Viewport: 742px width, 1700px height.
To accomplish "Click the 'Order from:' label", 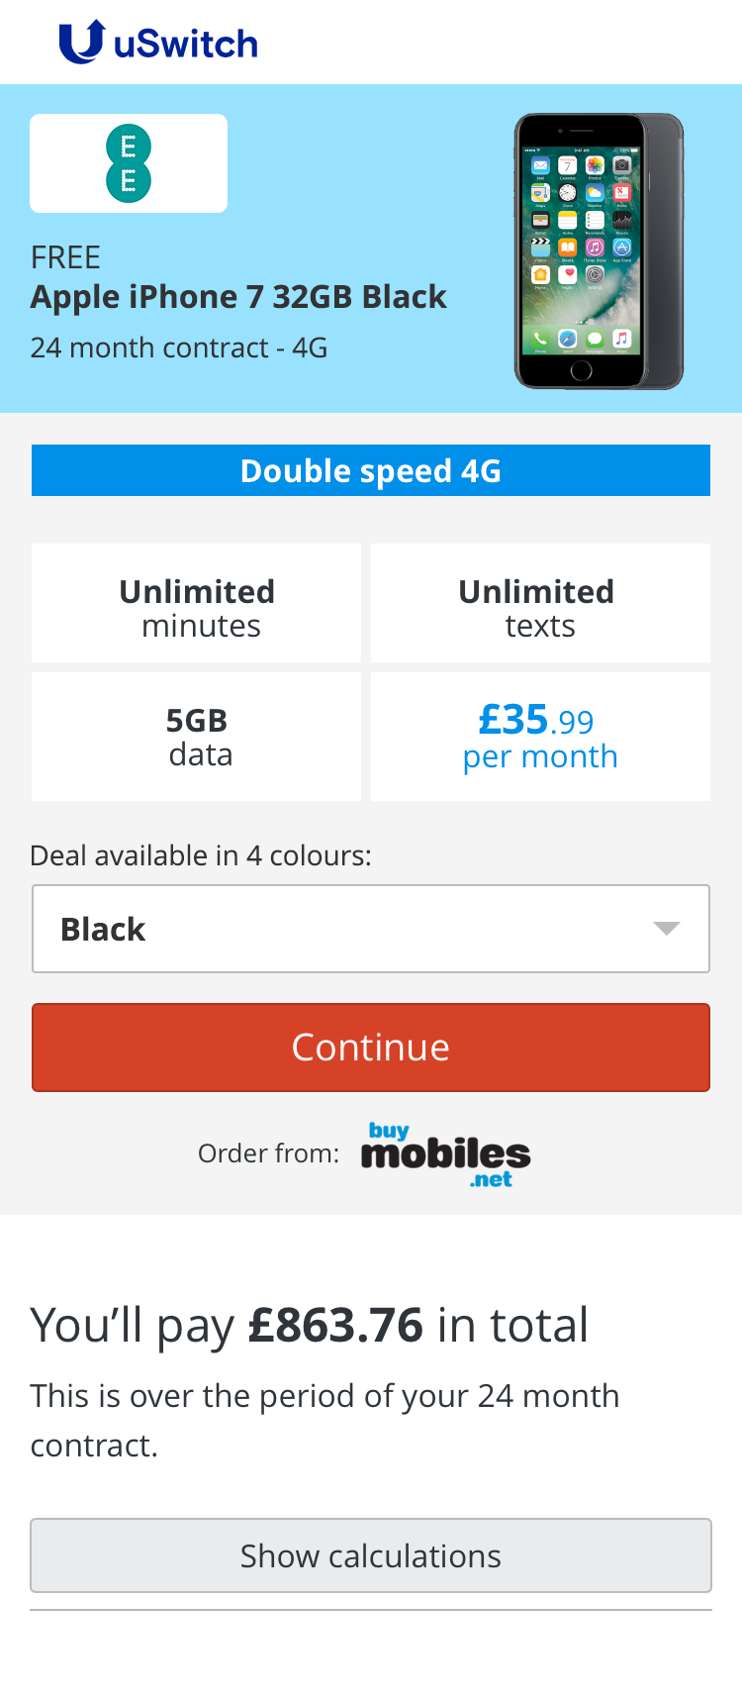I will click(268, 1153).
